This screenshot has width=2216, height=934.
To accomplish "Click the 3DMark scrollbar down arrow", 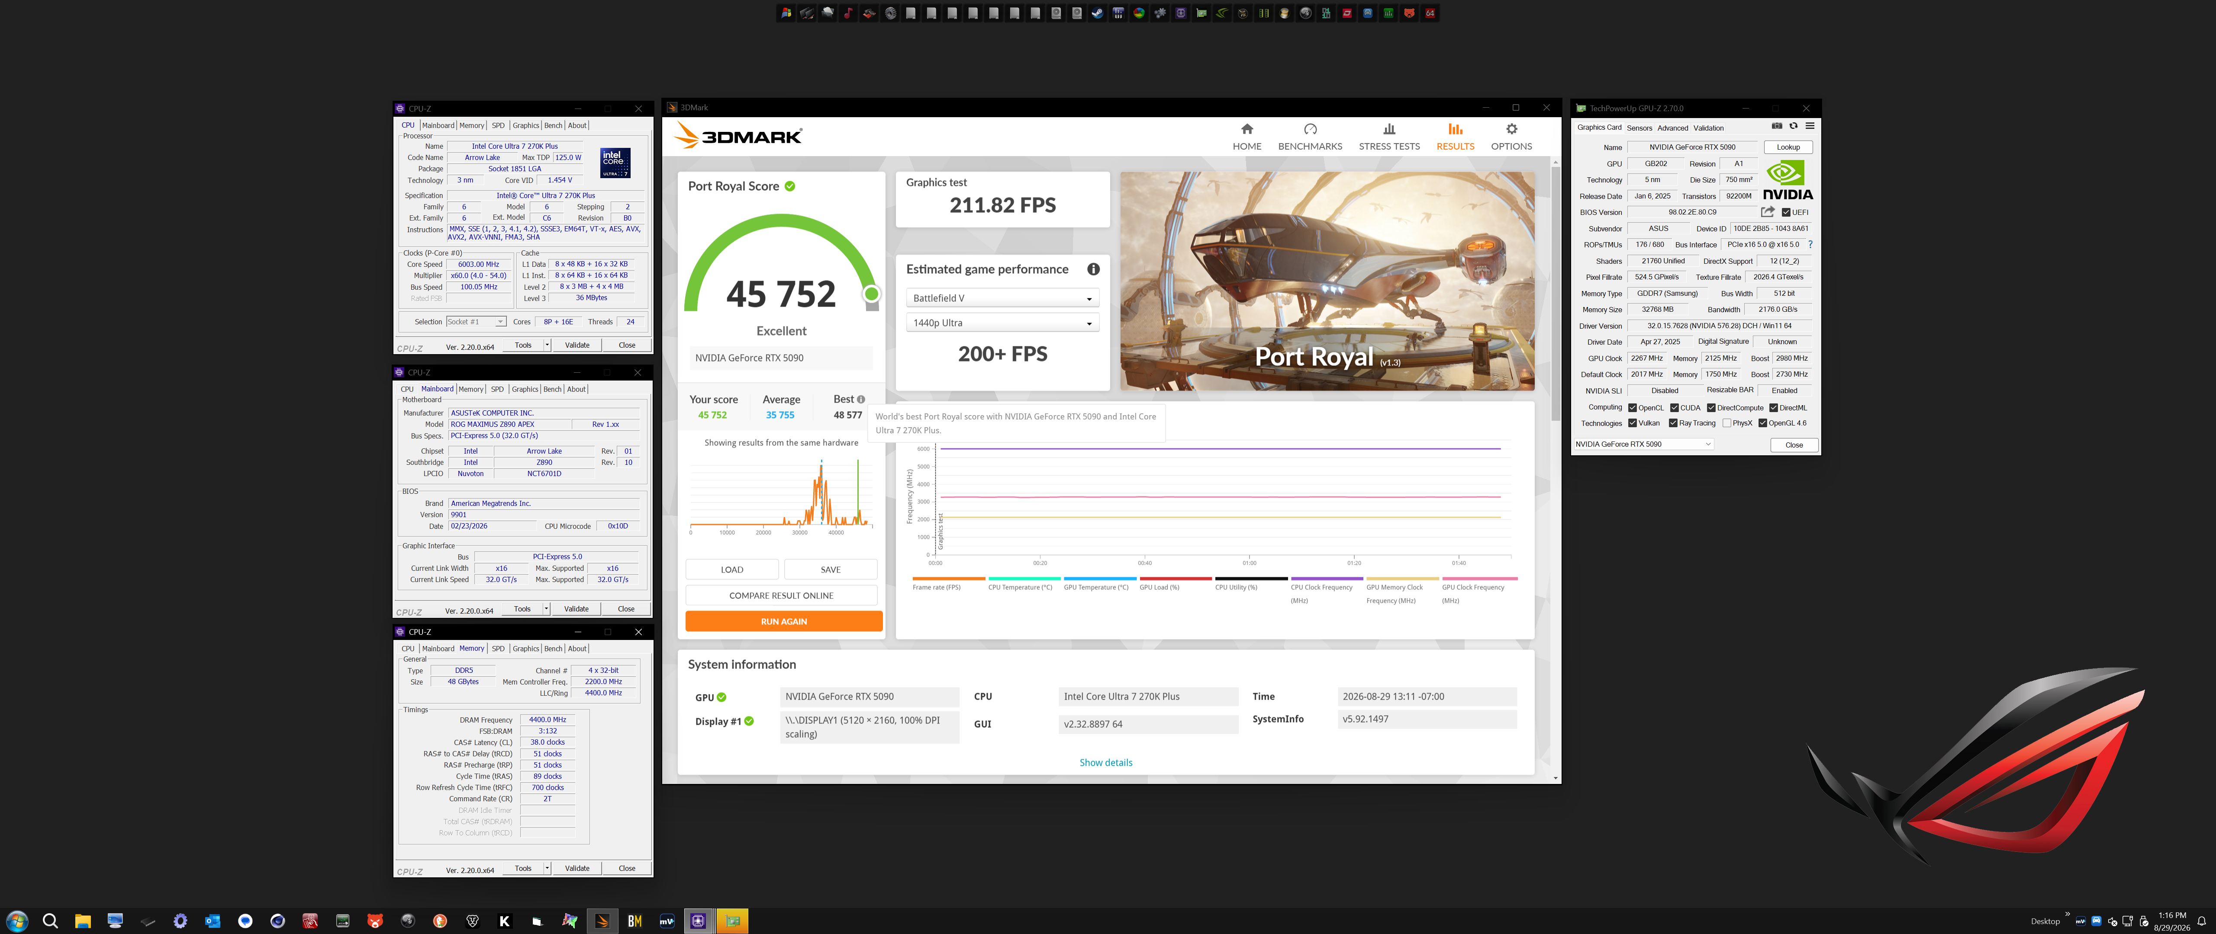I will tap(1556, 777).
